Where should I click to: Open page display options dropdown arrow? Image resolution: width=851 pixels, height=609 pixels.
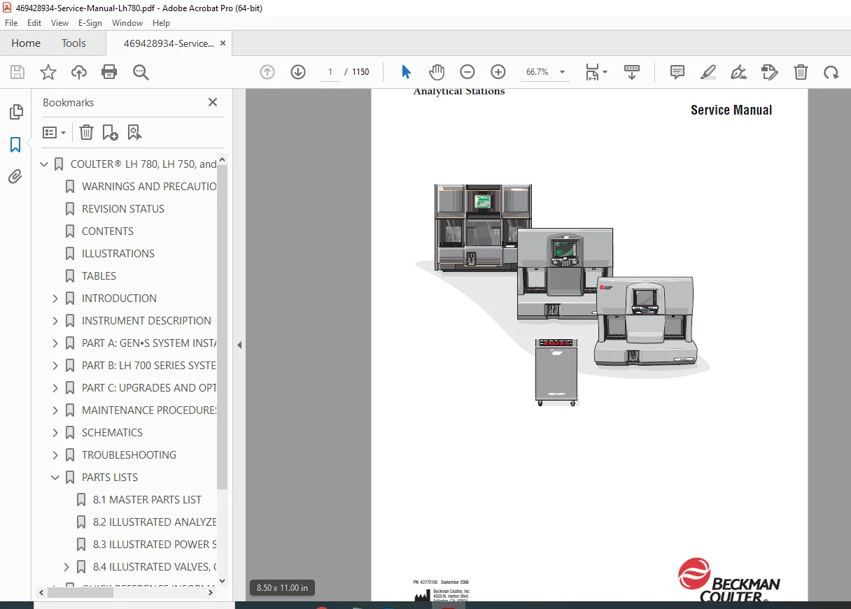605,72
